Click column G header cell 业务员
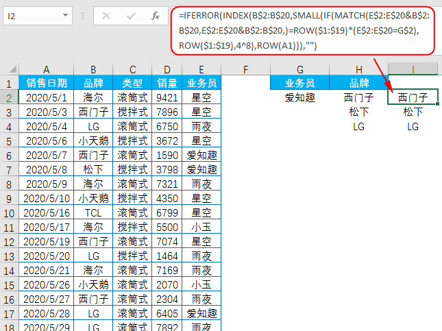442x331 pixels. click(300, 83)
